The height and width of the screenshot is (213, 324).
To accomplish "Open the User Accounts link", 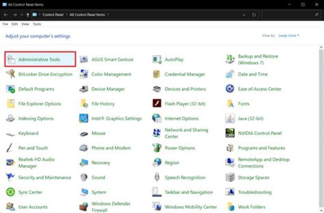I will [33, 207].
